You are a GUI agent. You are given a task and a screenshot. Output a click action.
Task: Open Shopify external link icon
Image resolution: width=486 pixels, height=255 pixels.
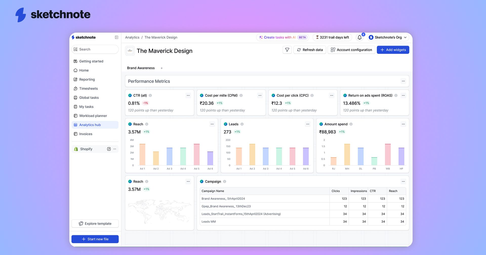(109, 149)
